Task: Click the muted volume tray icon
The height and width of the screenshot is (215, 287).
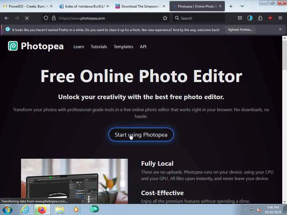Action: point(259,210)
